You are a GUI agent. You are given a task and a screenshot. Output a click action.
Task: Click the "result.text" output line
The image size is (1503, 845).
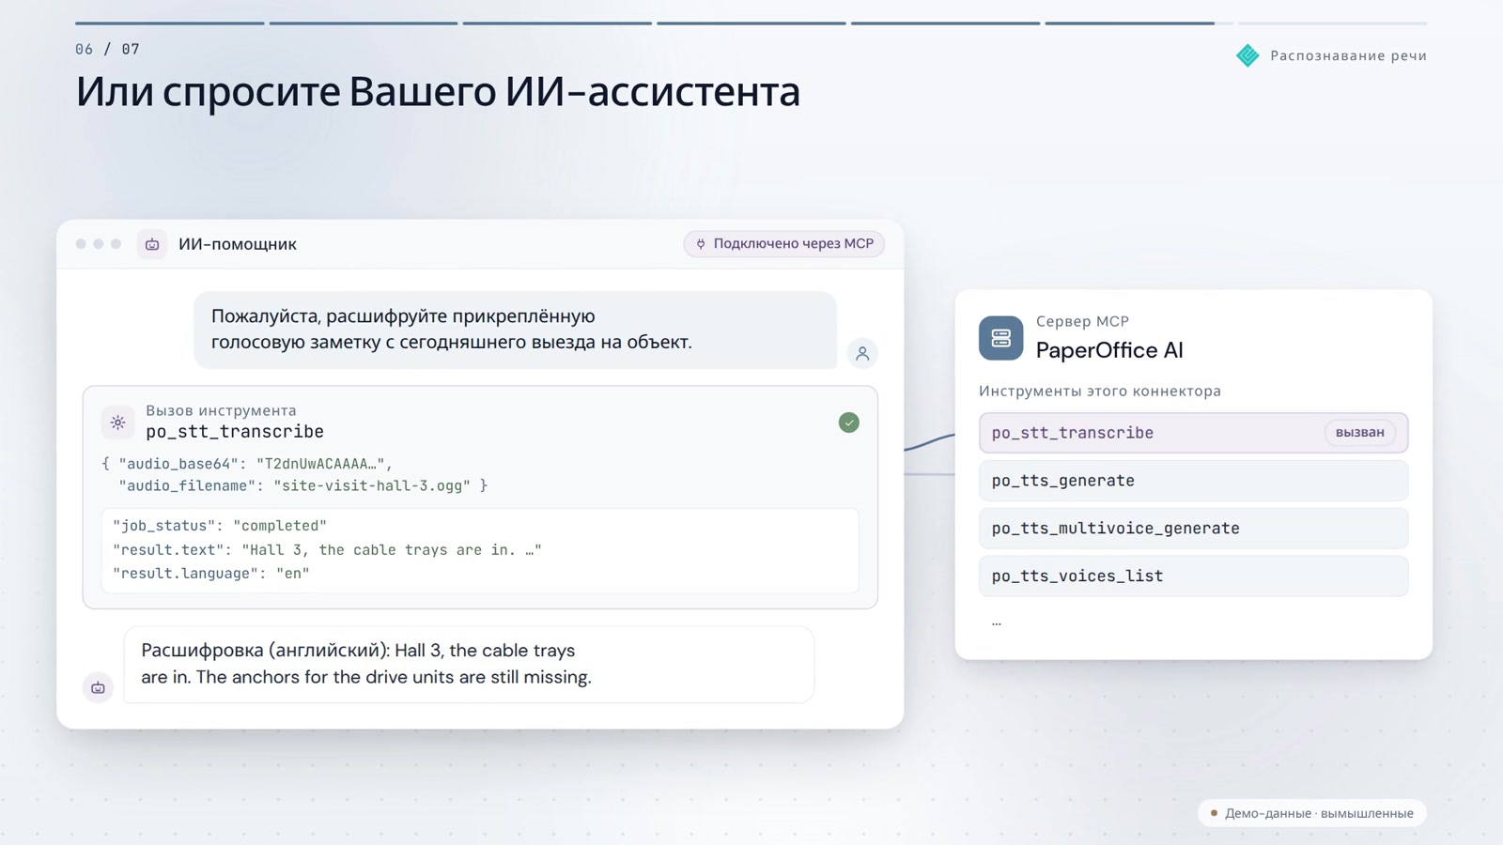coord(327,550)
